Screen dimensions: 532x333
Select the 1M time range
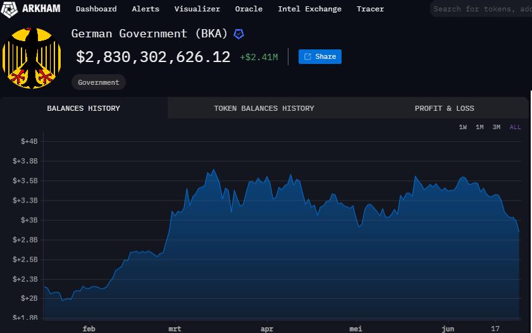[479, 127]
